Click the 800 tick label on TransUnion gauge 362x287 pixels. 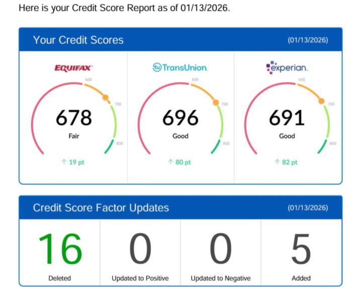click(226, 143)
